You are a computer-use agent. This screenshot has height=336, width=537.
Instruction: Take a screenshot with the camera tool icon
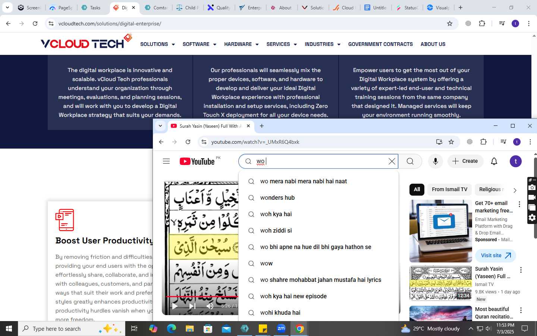(x=532, y=187)
